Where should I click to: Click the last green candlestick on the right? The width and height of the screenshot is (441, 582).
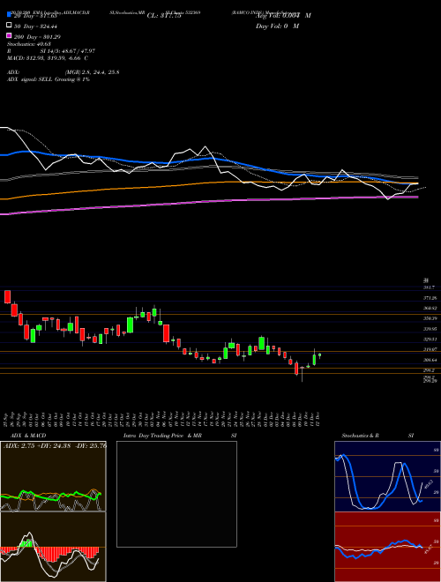coord(319,355)
